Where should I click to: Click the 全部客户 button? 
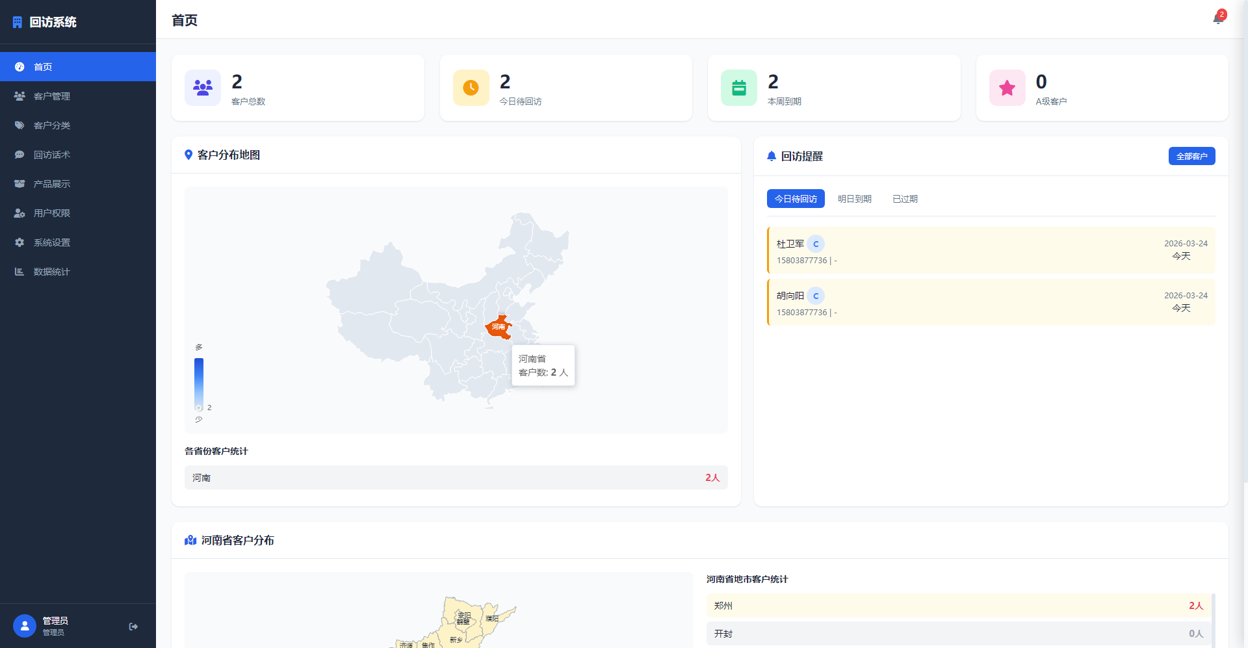tap(1191, 156)
